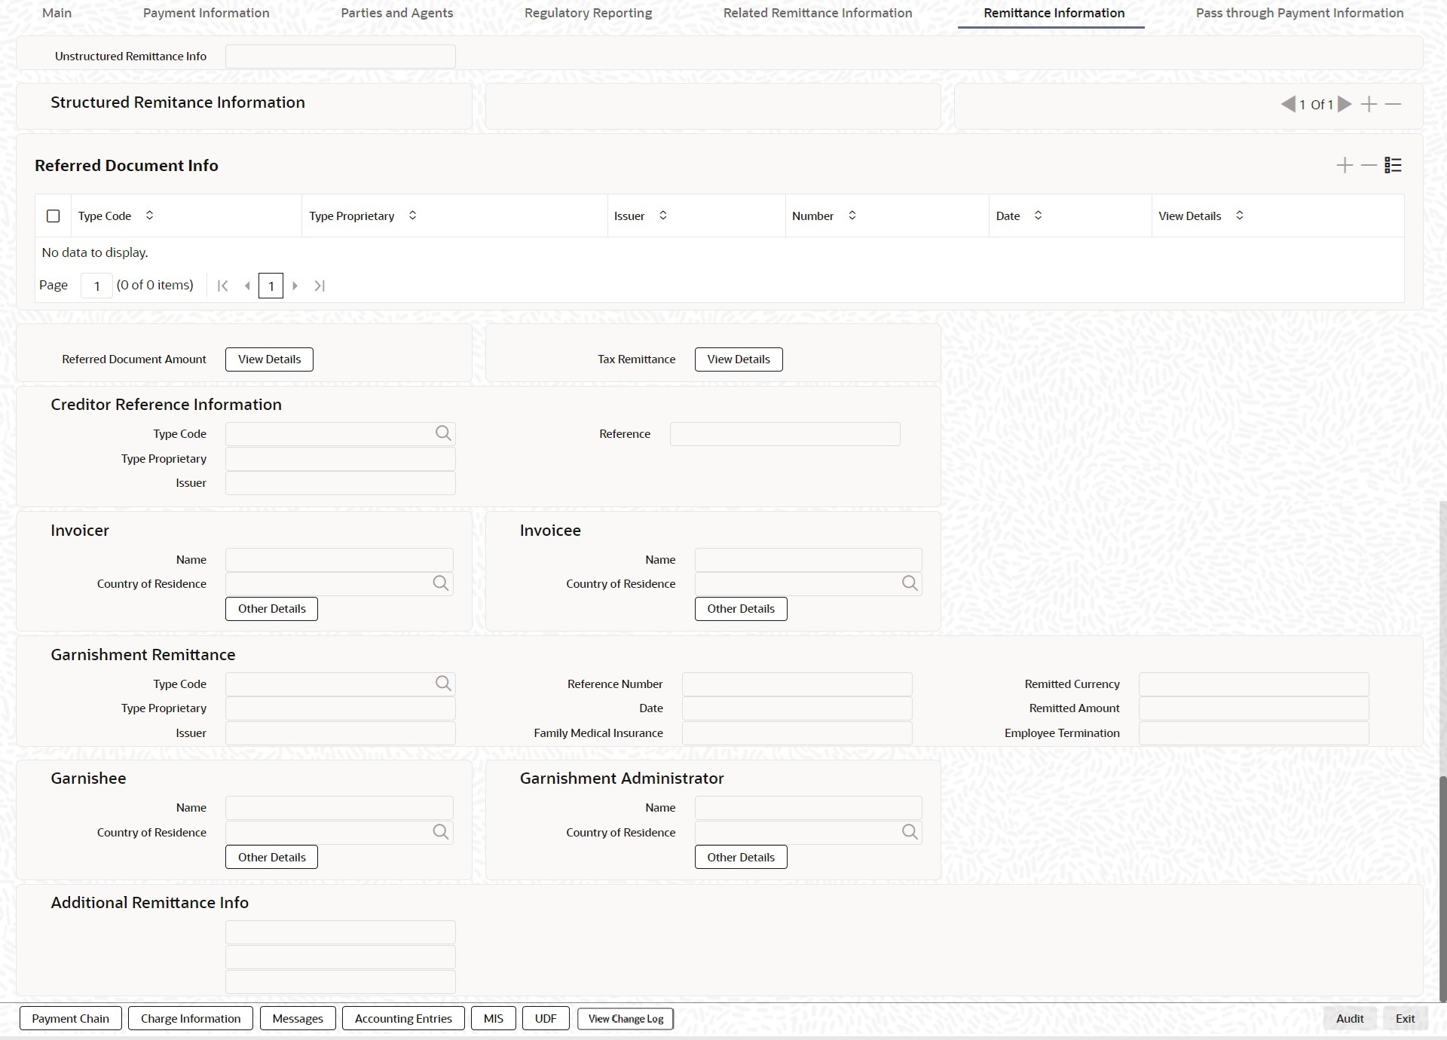
Task: Go to last page of table
Action: click(x=320, y=286)
